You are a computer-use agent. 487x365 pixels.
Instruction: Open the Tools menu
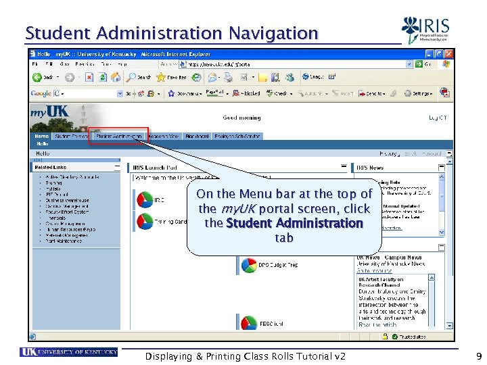coord(106,64)
